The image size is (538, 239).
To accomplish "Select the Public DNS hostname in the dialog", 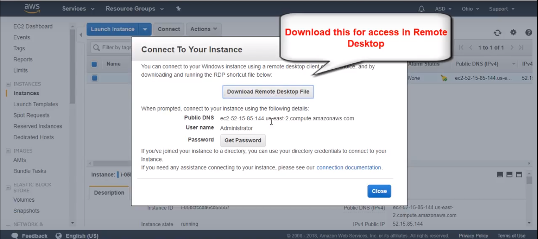I will (287, 118).
